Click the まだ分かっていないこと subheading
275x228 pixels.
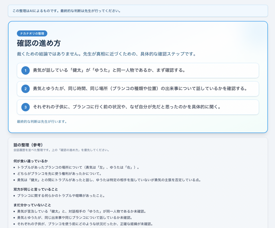pos(32,205)
